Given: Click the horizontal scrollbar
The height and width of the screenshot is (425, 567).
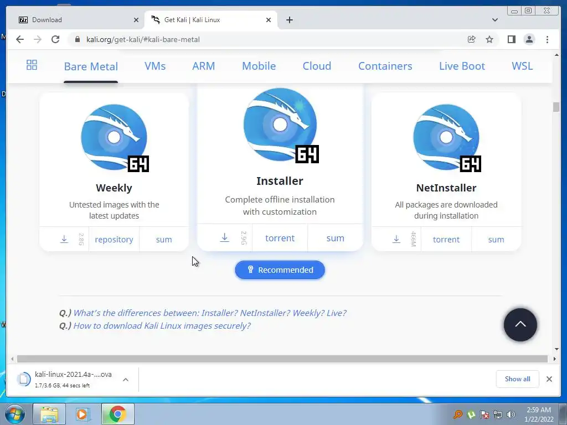Looking at the screenshot, I should point(282,359).
